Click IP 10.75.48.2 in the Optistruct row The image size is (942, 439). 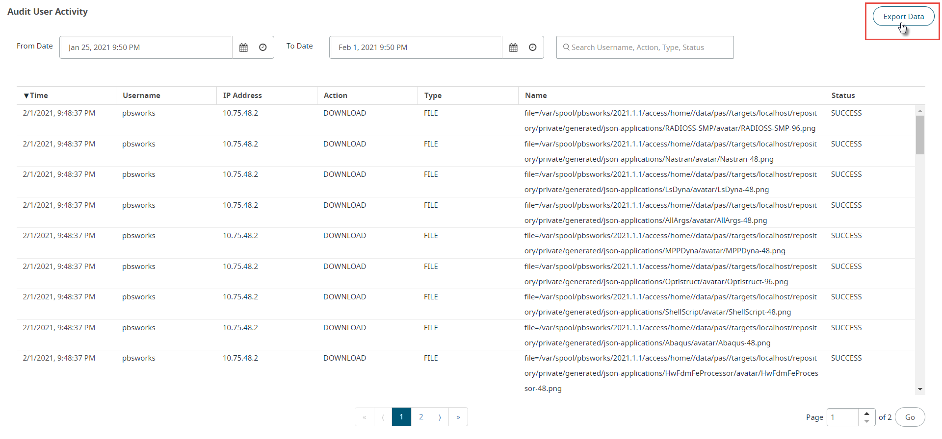click(240, 267)
